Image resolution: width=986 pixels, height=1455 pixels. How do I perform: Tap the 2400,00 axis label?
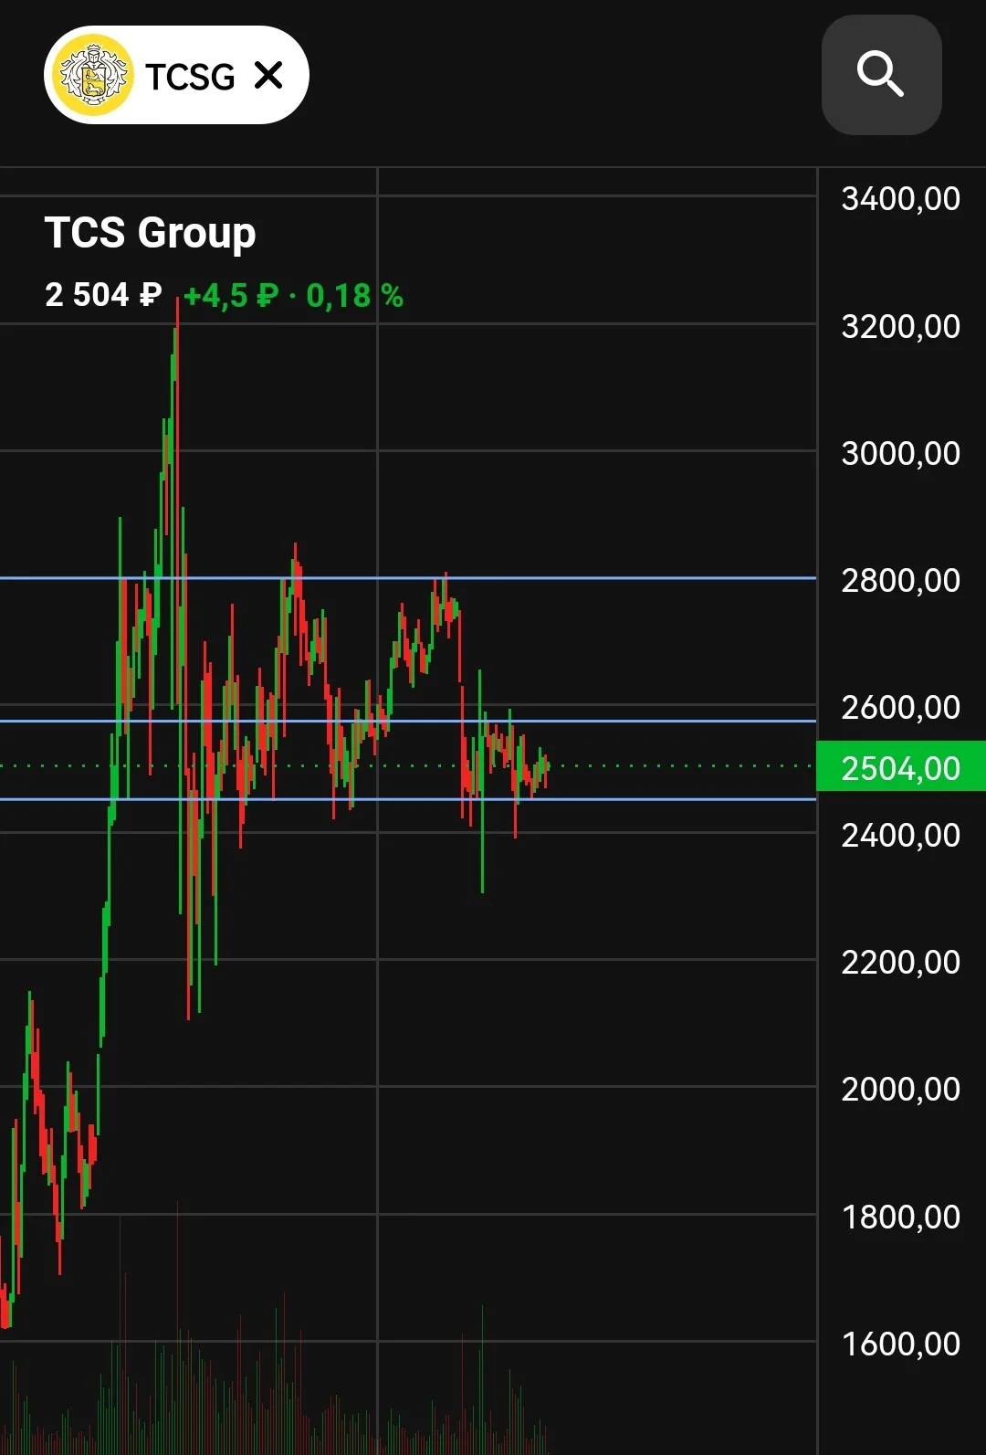tap(900, 835)
